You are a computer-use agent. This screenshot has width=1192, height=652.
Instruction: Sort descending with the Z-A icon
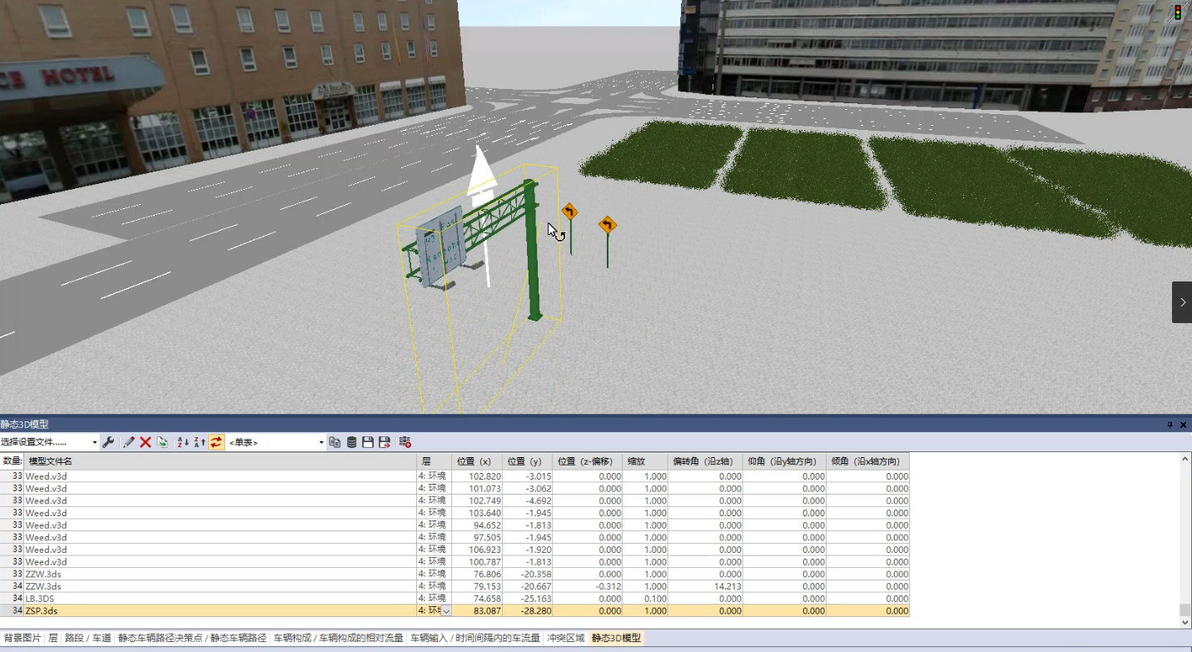tap(200, 442)
